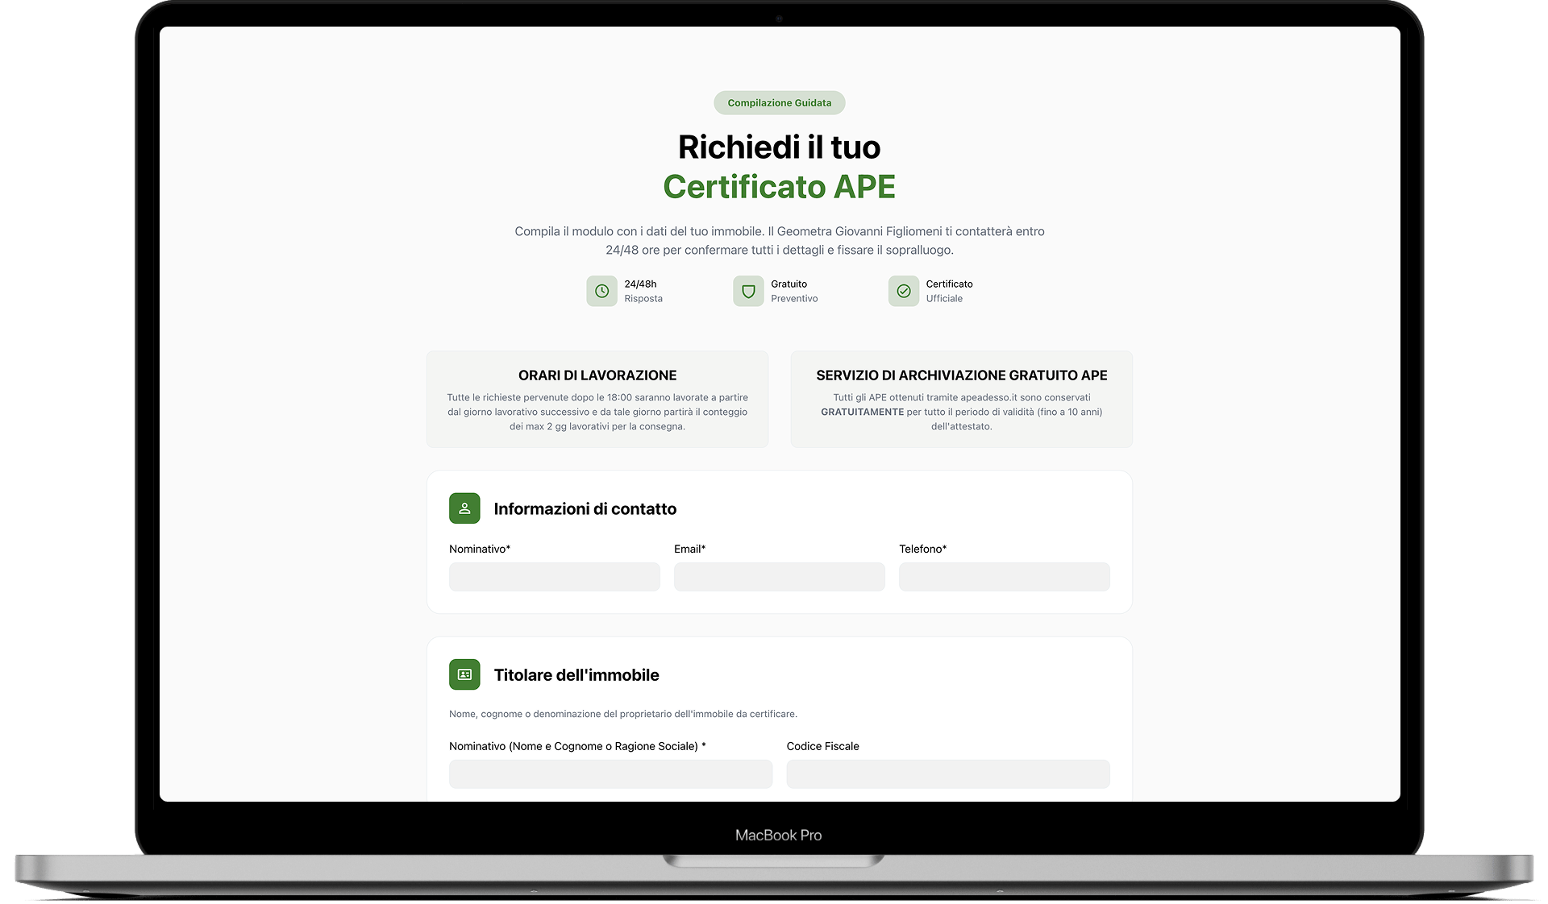This screenshot has height=904, width=1548.
Task: Focus the Nominativo field under contact information
Action: pos(554,577)
